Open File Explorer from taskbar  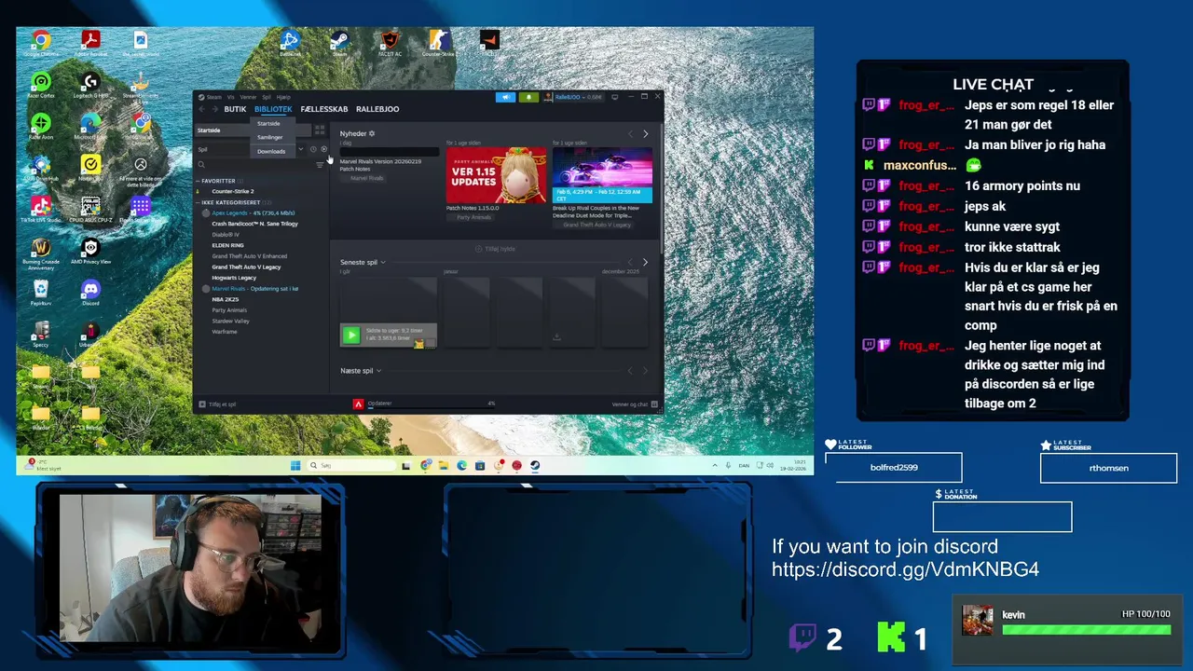click(444, 465)
